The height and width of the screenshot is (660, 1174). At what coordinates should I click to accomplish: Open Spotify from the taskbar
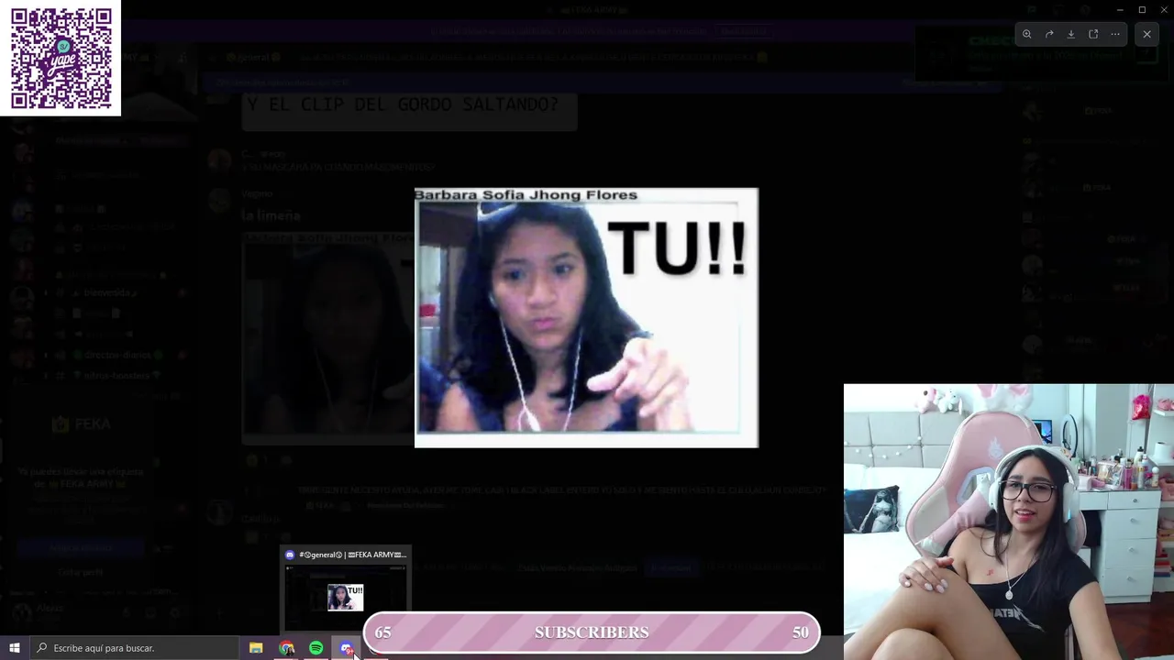point(316,648)
